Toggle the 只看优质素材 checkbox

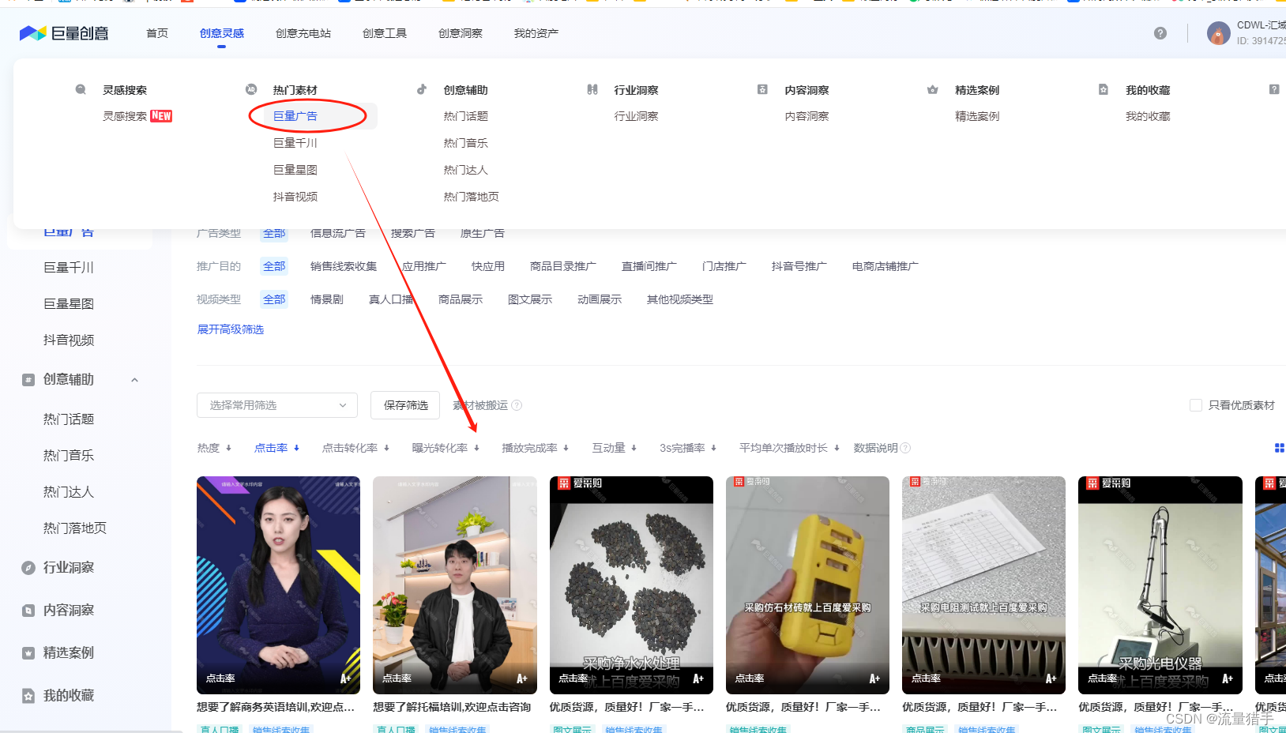click(1196, 405)
